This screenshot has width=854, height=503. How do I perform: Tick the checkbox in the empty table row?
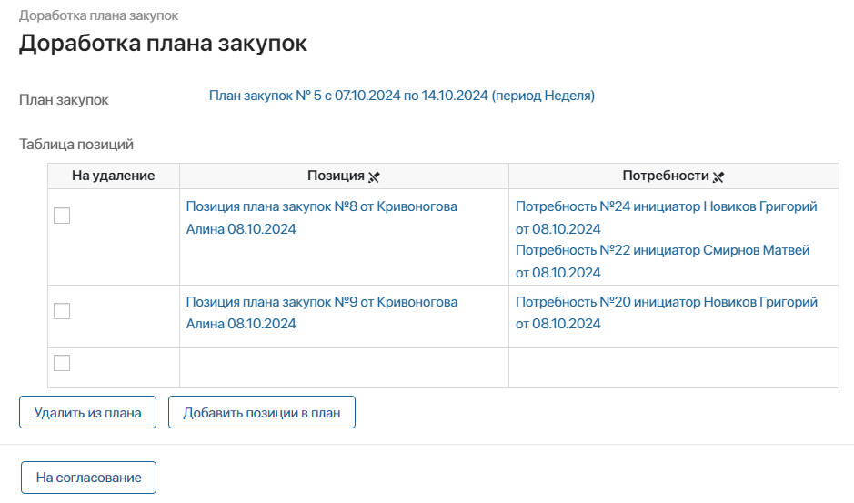(x=62, y=363)
